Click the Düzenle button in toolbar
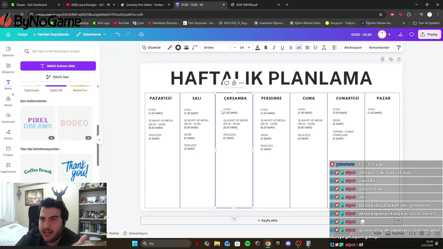Screen dimensions: 443x249 coord(151,47)
